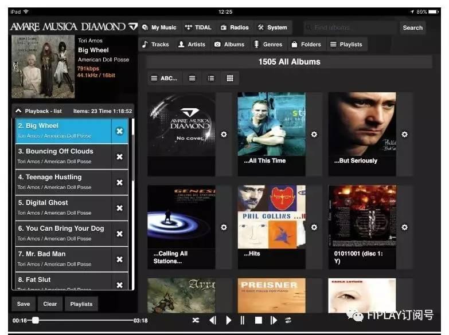Toggle shuffle playback mode

[x=196, y=320]
